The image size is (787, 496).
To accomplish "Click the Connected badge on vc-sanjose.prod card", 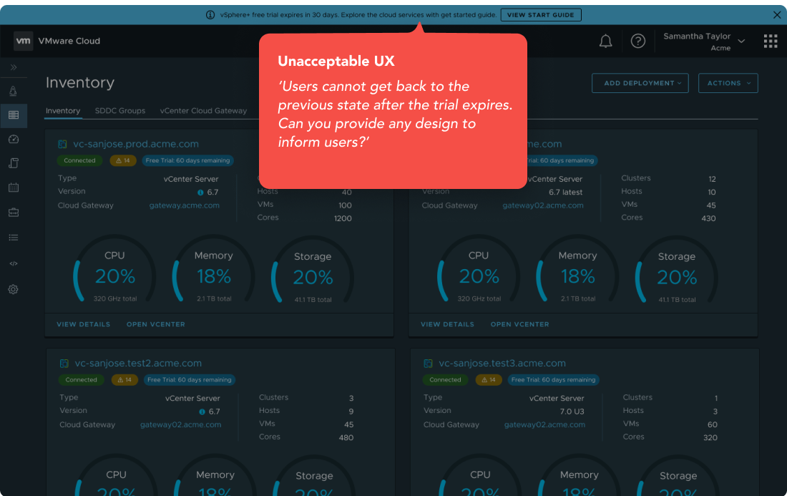I will pos(79,160).
